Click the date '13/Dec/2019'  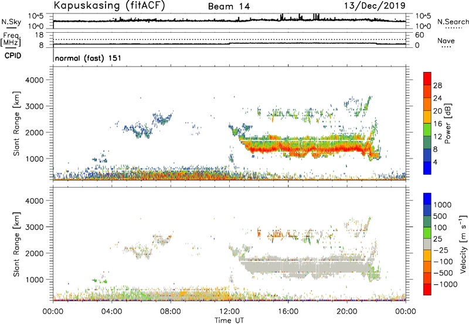click(375, 5)
